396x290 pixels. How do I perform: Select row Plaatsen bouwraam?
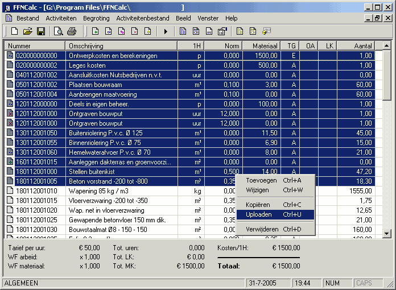[190, 85]
